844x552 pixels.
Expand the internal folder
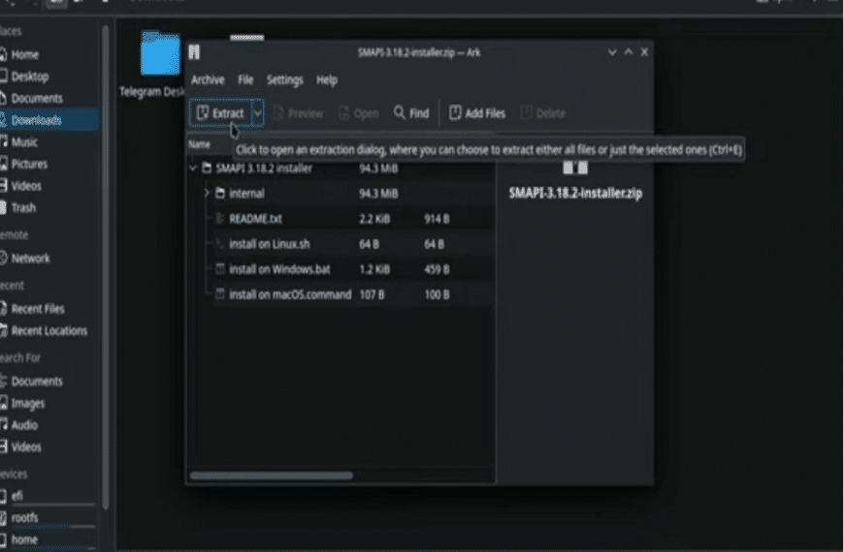tap(207, 193)
